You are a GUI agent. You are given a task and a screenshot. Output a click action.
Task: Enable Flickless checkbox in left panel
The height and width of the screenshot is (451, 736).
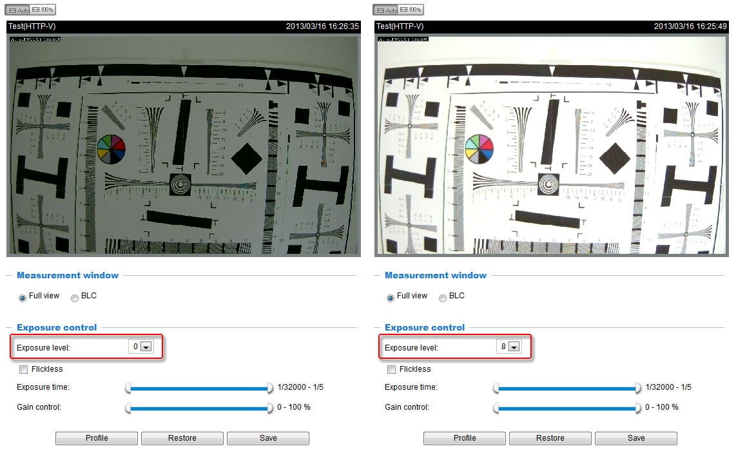[x=23, y=369]
